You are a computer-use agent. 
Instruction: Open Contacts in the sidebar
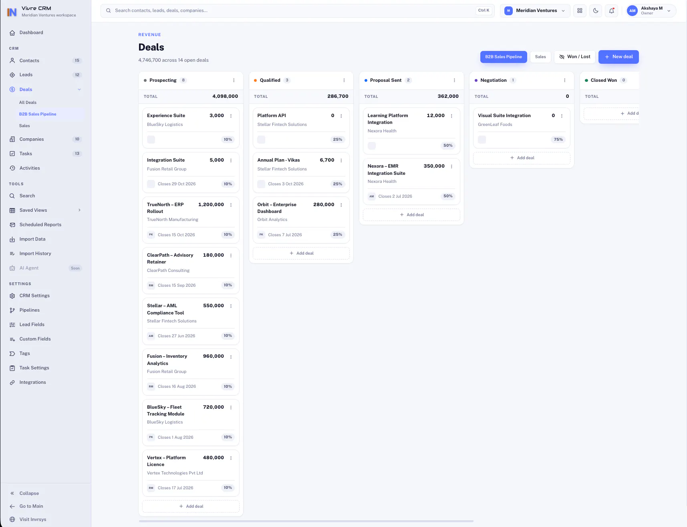point(46,61)
